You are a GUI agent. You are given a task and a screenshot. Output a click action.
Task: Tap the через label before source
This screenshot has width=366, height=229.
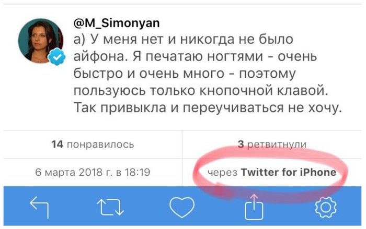(222, 172)
